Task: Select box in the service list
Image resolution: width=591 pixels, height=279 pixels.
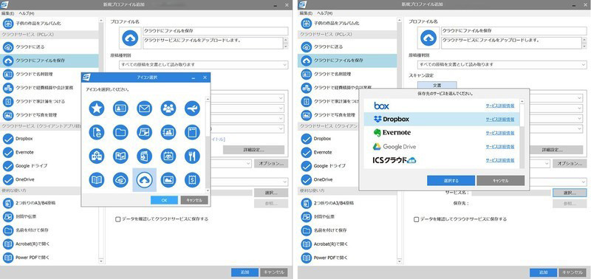Action: tap(441, 106)
